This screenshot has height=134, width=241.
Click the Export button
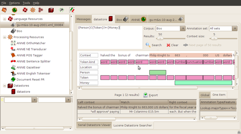tap(150, 95)
